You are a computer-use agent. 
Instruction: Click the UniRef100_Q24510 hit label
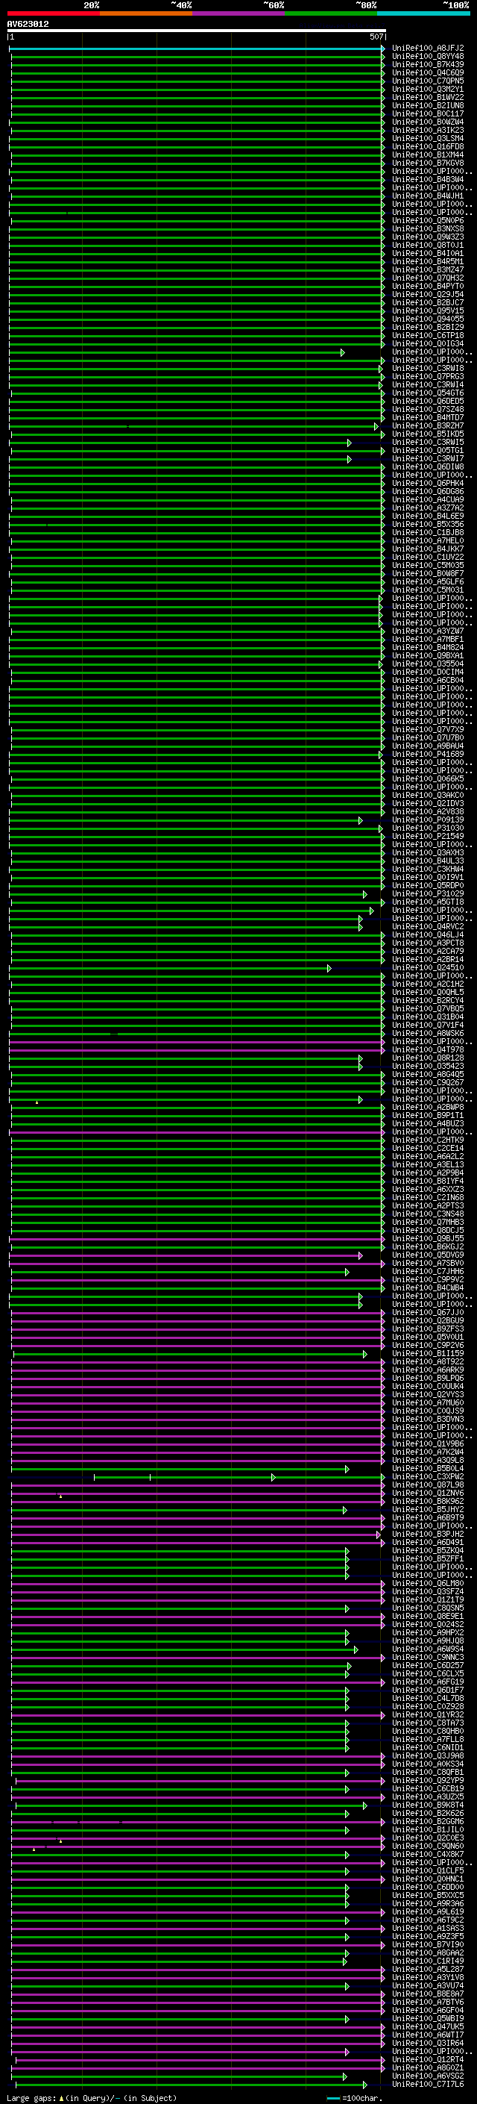428,967
